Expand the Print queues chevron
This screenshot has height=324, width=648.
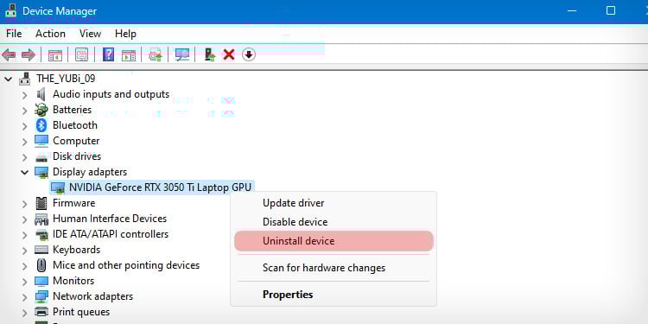(x=25, y=313)
